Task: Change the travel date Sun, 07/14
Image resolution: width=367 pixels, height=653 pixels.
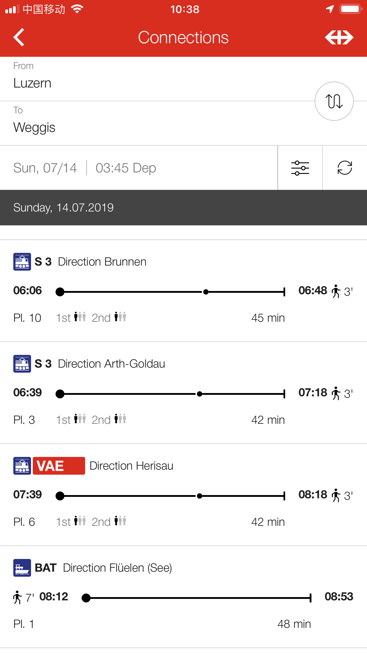Action: pos(45,168)
